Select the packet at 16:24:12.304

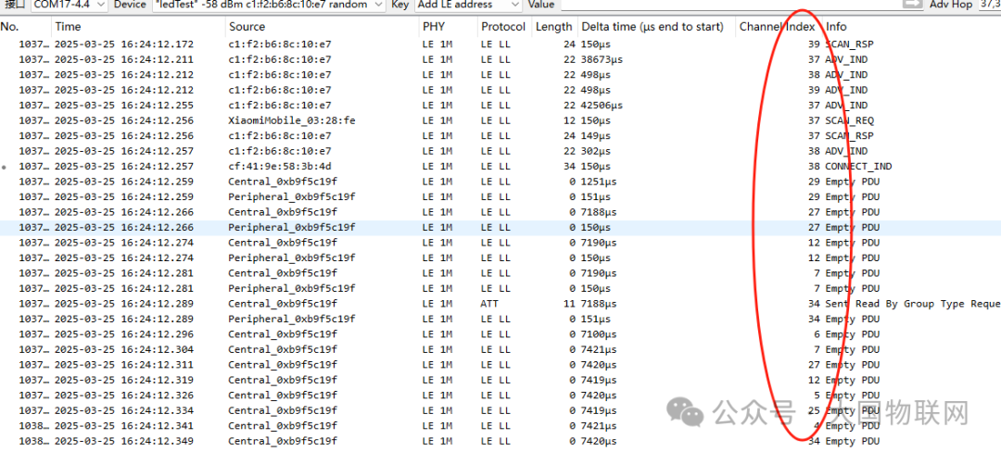coord(500,350)
